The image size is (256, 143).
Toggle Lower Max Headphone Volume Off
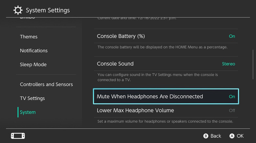coord(232,110)
